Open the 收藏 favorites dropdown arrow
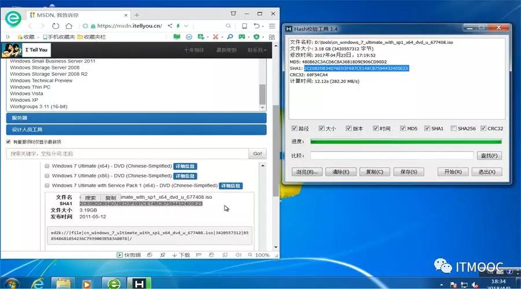 pyautogui.click(x=38, y=37)
